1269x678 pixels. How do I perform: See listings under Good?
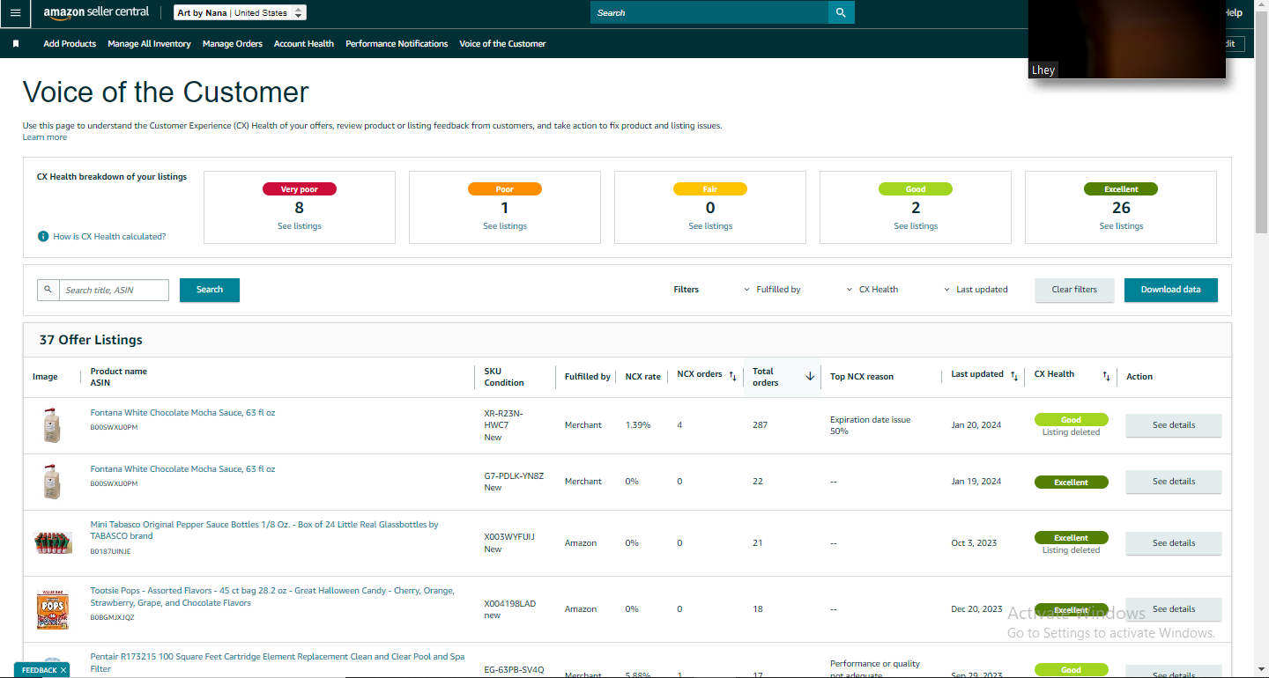pos(916,226)
